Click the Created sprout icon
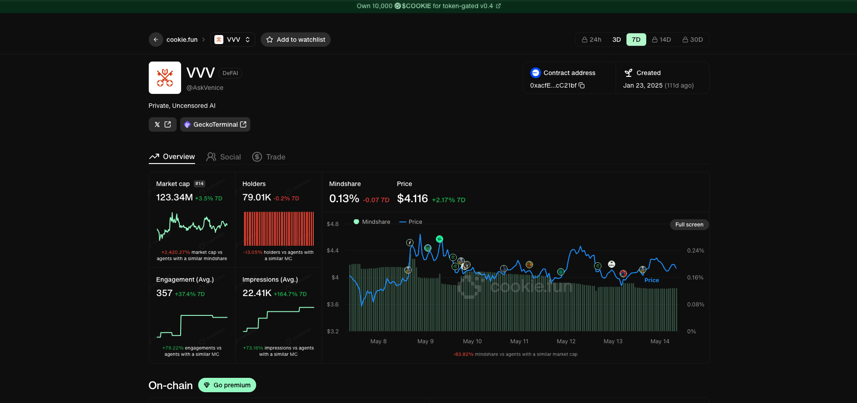 (628, 73)
